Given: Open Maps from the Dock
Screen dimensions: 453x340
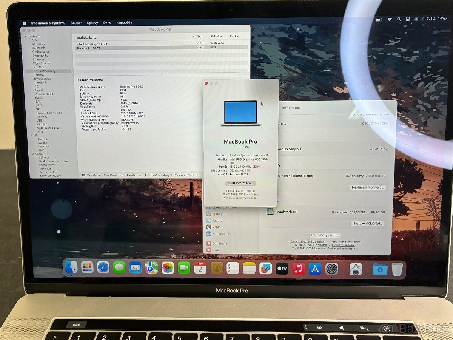Looking at the screenshot, I should (152, 267).
